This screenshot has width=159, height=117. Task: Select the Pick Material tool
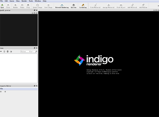tap(95, 6)
